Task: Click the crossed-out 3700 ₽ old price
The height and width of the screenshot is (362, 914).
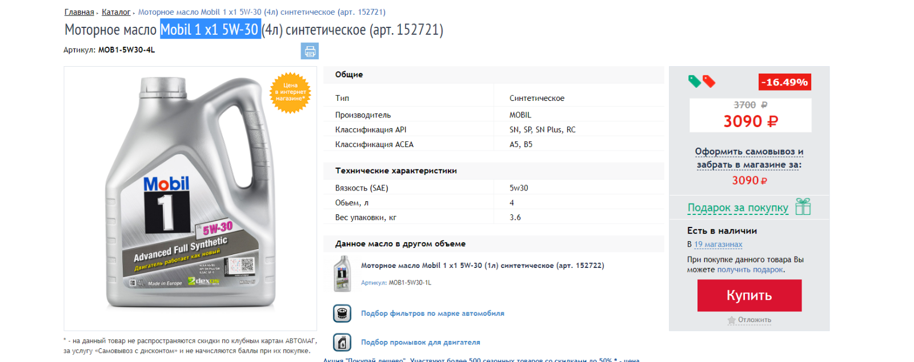Action: pos(751,105)
